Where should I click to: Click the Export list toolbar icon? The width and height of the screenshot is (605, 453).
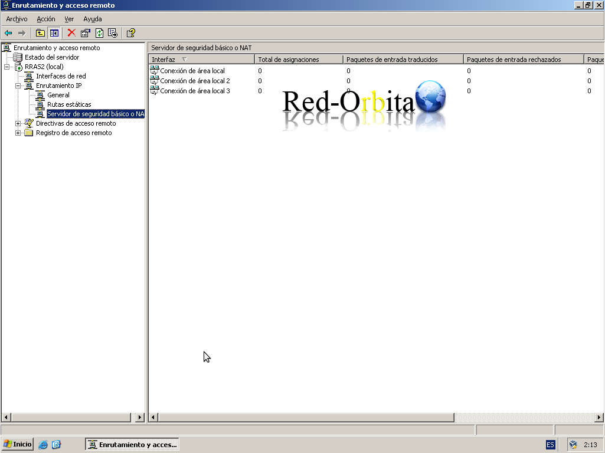113,33
